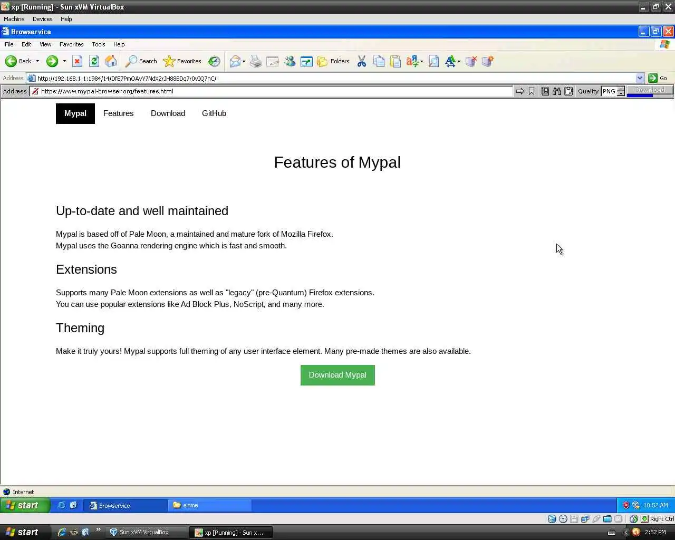Screen dimensions: 675x540
Task: Open the File menu in Internet Explorer
Action: (9, 44)
